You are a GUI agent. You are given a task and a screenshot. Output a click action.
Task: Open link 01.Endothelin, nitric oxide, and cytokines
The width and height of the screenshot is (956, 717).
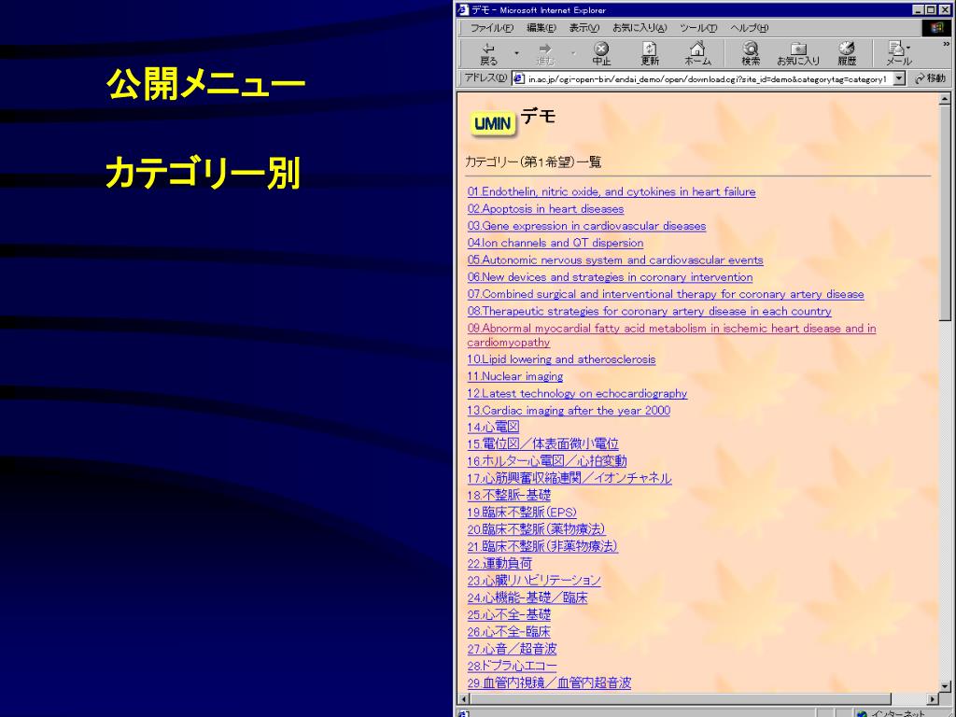pos(612,191)
